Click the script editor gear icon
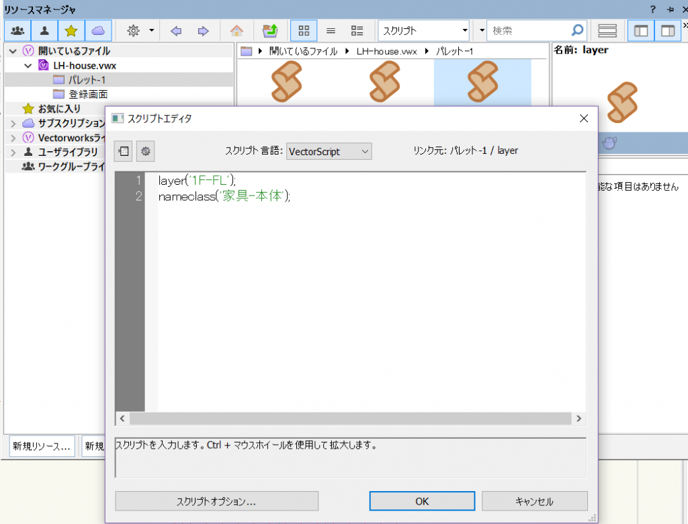 [x=146, y=151]
